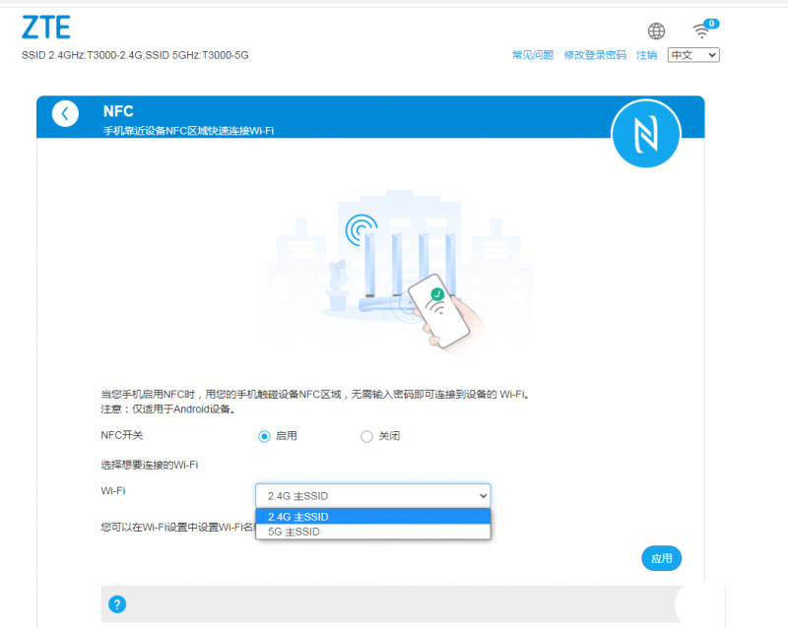Click the blue question mark help icon

pos(117,604)
